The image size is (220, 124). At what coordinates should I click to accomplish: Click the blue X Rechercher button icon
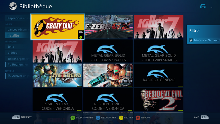[x=98, y=118]
